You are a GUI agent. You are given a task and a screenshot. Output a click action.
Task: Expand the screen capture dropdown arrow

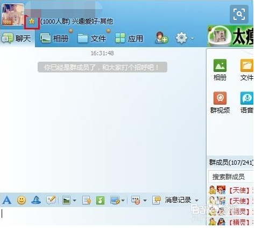pos(123,201)
